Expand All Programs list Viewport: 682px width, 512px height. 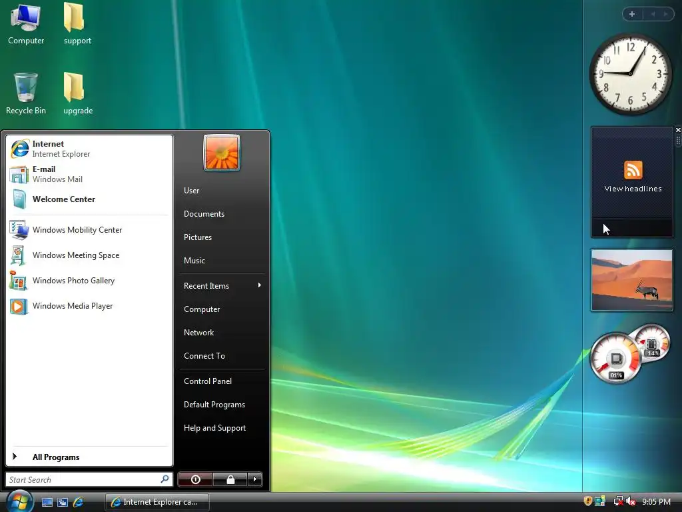pos(89,457)
